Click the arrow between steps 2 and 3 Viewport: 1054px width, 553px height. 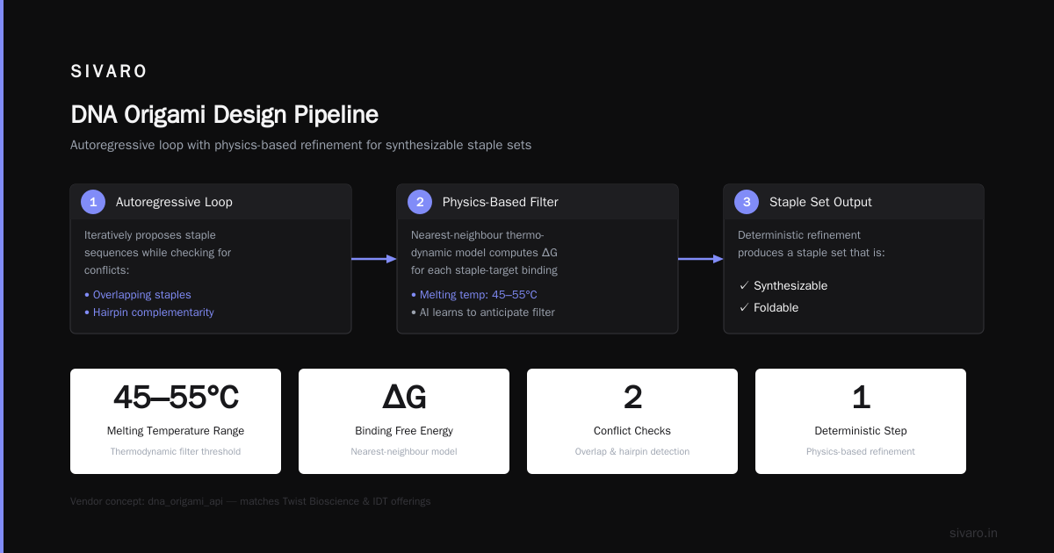pyautogui.click(x=701, y=259)
